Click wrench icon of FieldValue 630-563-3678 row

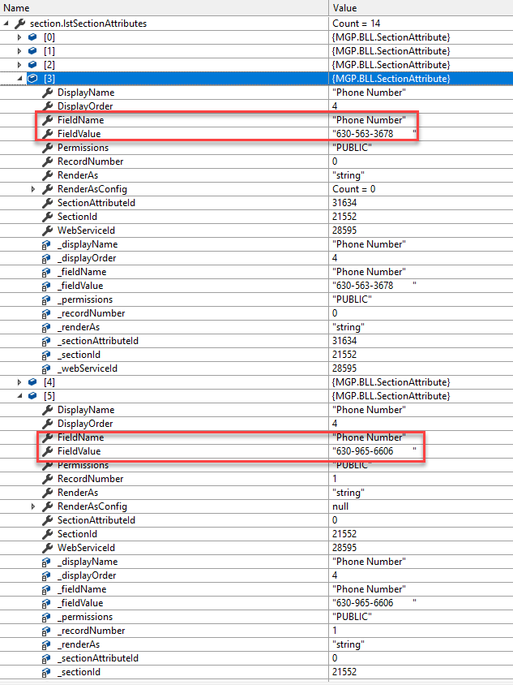(x=47, y=134)
